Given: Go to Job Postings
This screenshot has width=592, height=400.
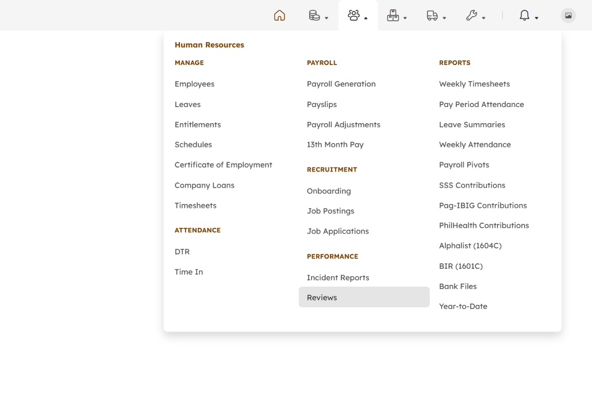Looking at the screenshot, I should (330, 211).
